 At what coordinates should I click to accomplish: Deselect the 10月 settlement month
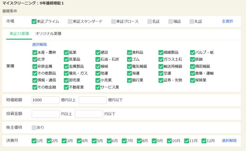(x=169, y=141)
